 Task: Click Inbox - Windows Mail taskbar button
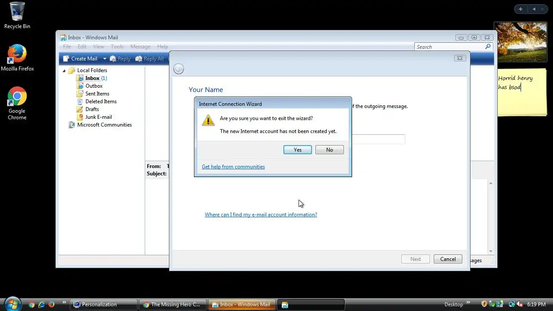click(242, 305)
